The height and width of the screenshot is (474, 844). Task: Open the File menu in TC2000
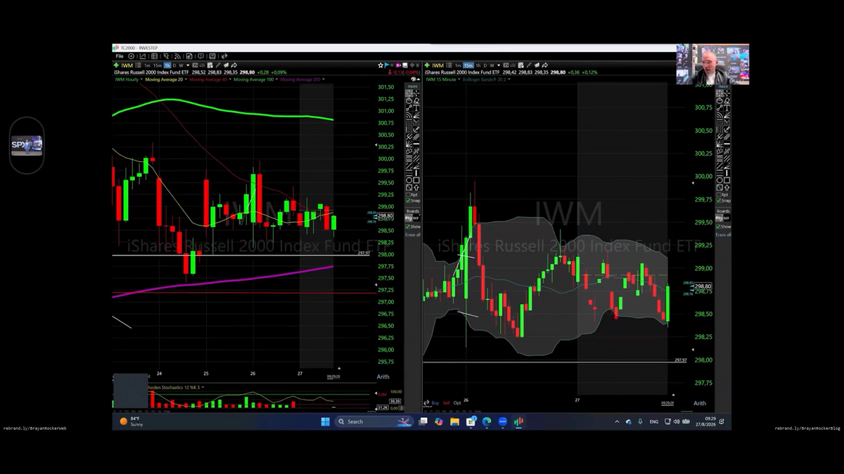(120, 56)
